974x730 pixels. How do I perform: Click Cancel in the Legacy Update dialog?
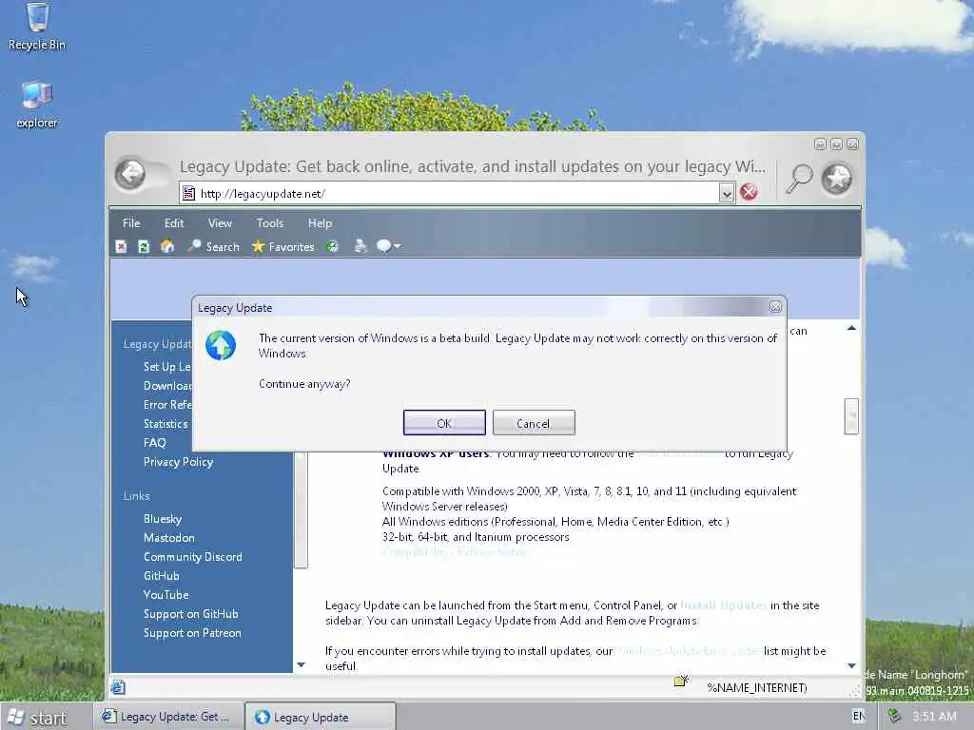point(534,423)
